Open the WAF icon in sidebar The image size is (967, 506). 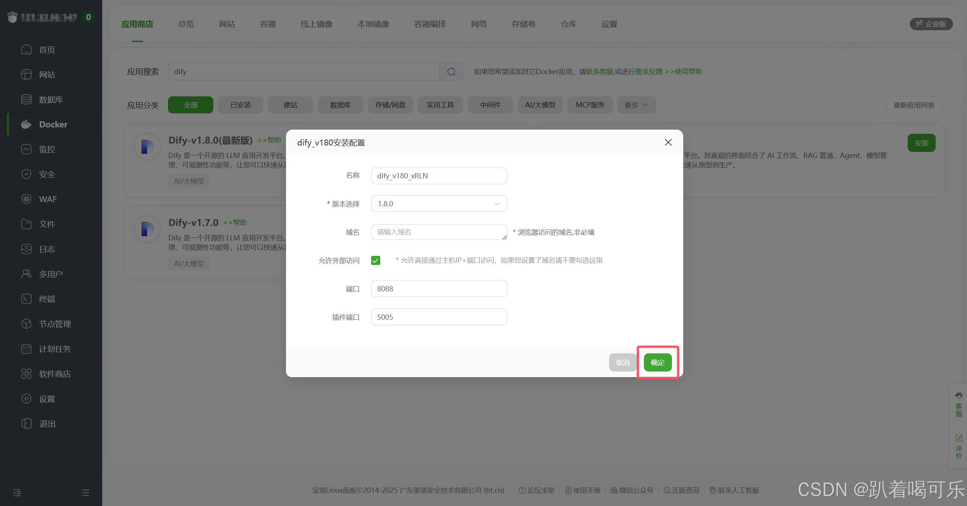(x=26, y=199)
